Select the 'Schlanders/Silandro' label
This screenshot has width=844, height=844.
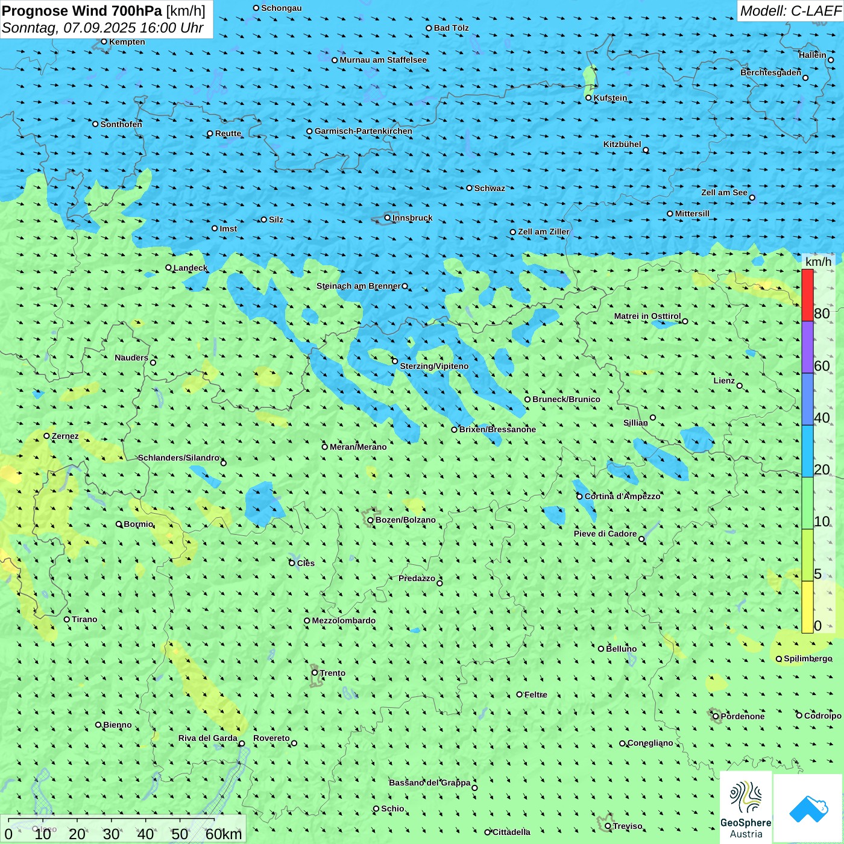click(178, 458)
